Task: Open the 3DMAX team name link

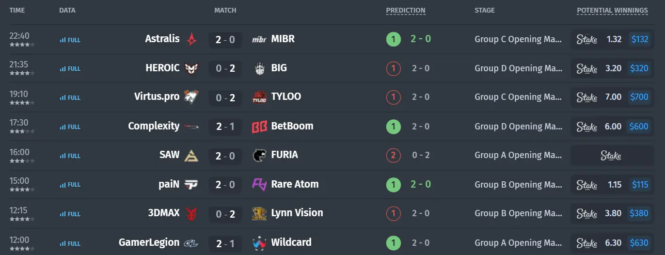Action: [164, 213]
